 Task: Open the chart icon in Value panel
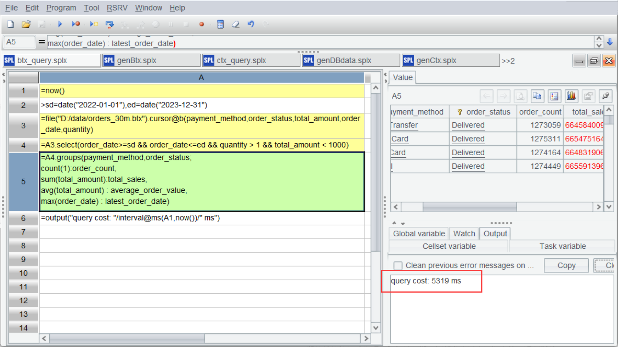pos(571,96)
